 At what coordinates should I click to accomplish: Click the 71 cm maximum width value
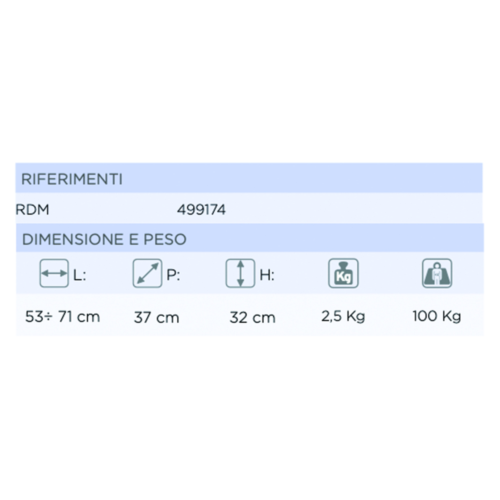pyautogui.click(x=79, y=316)
